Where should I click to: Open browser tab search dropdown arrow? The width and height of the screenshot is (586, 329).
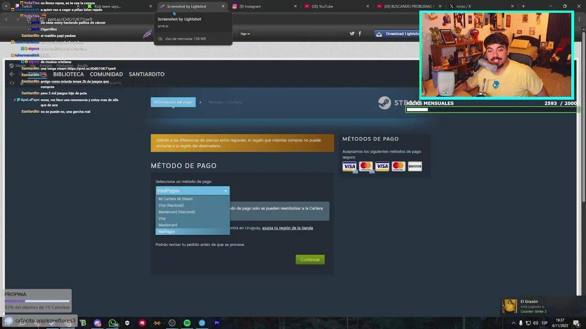point(6,6)
